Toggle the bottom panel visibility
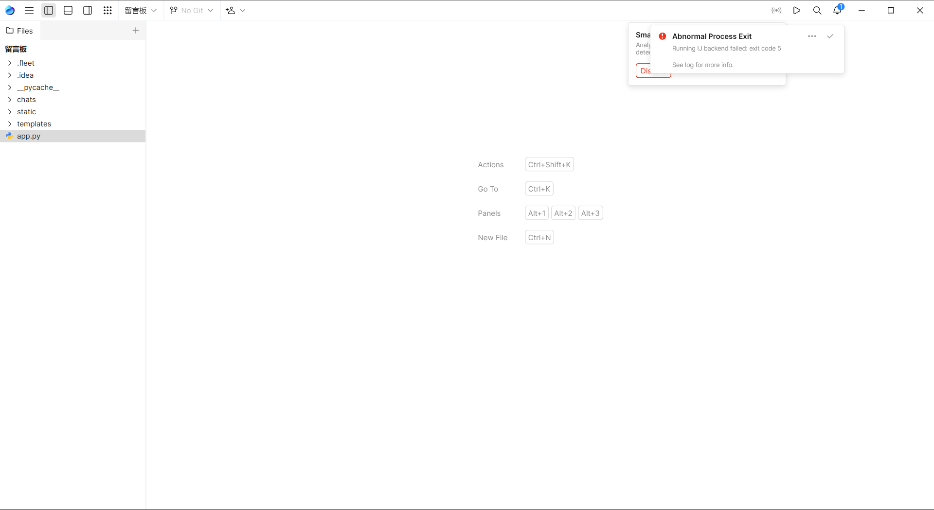 point(68,10)
